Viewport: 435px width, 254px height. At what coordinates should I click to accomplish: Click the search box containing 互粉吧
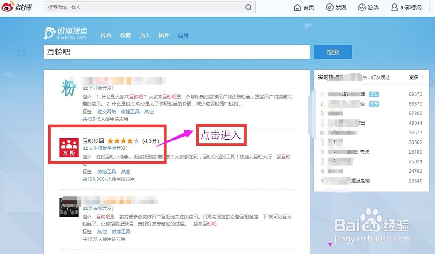[x=177, y=52]
